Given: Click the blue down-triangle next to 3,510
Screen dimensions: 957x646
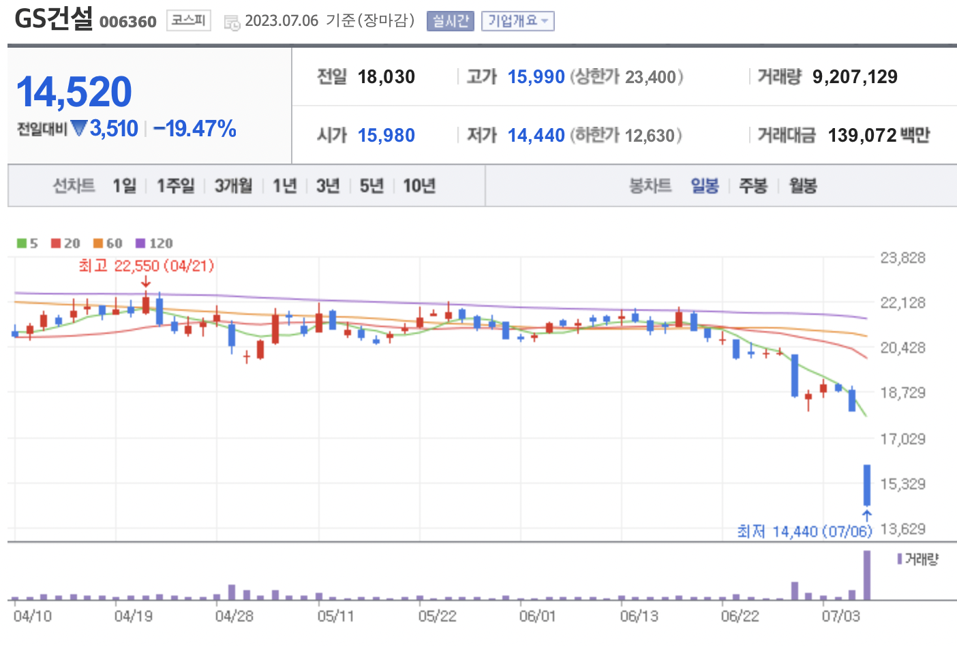Looking at the screenshot, I should [x=79, y=128].
